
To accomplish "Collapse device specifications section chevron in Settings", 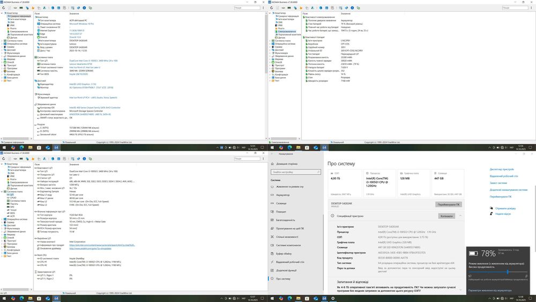I will [460, 216].
